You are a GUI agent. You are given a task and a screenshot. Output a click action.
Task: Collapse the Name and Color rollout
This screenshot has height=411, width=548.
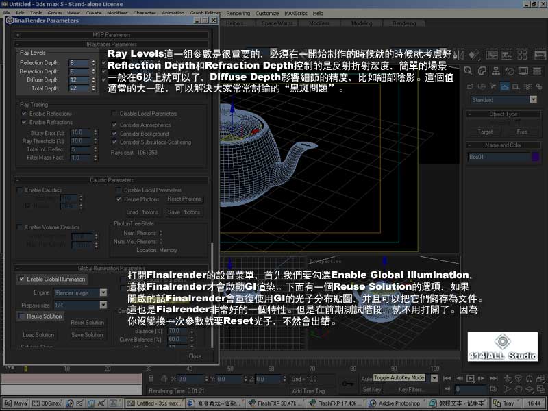pyautogui.click(x=503, y=145)
